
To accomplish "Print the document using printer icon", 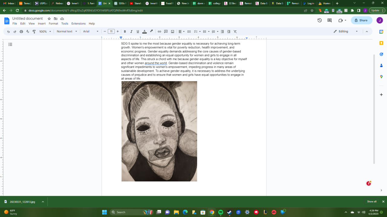I will tap(21, 31).
